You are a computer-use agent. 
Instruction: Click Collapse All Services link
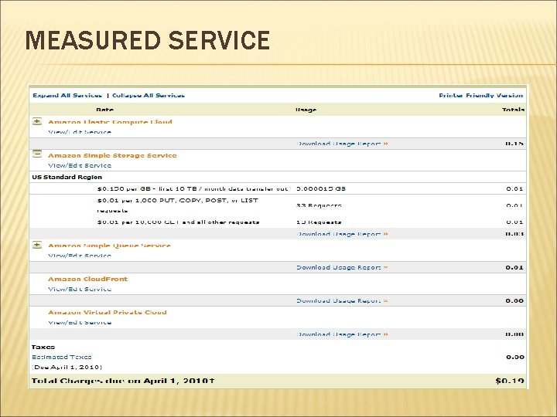pyautogui.click(x=149, y=96)
